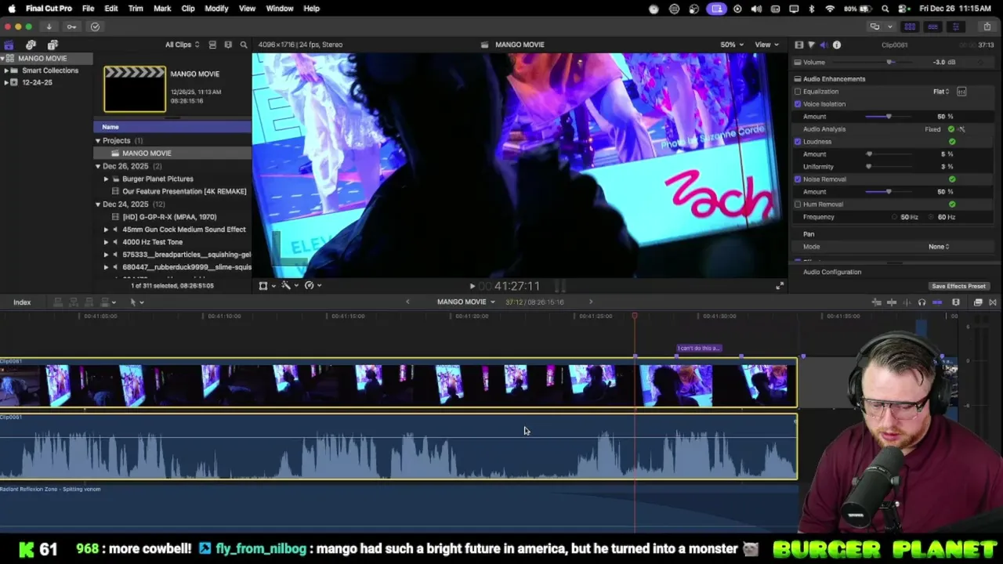1003x564 pixels.
Task: Show the Libraries sidebar clapper icon
Action: coord(9,45)
